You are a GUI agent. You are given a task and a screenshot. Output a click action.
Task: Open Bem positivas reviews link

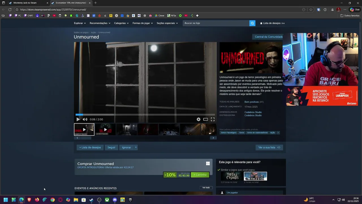pos(252,102)
